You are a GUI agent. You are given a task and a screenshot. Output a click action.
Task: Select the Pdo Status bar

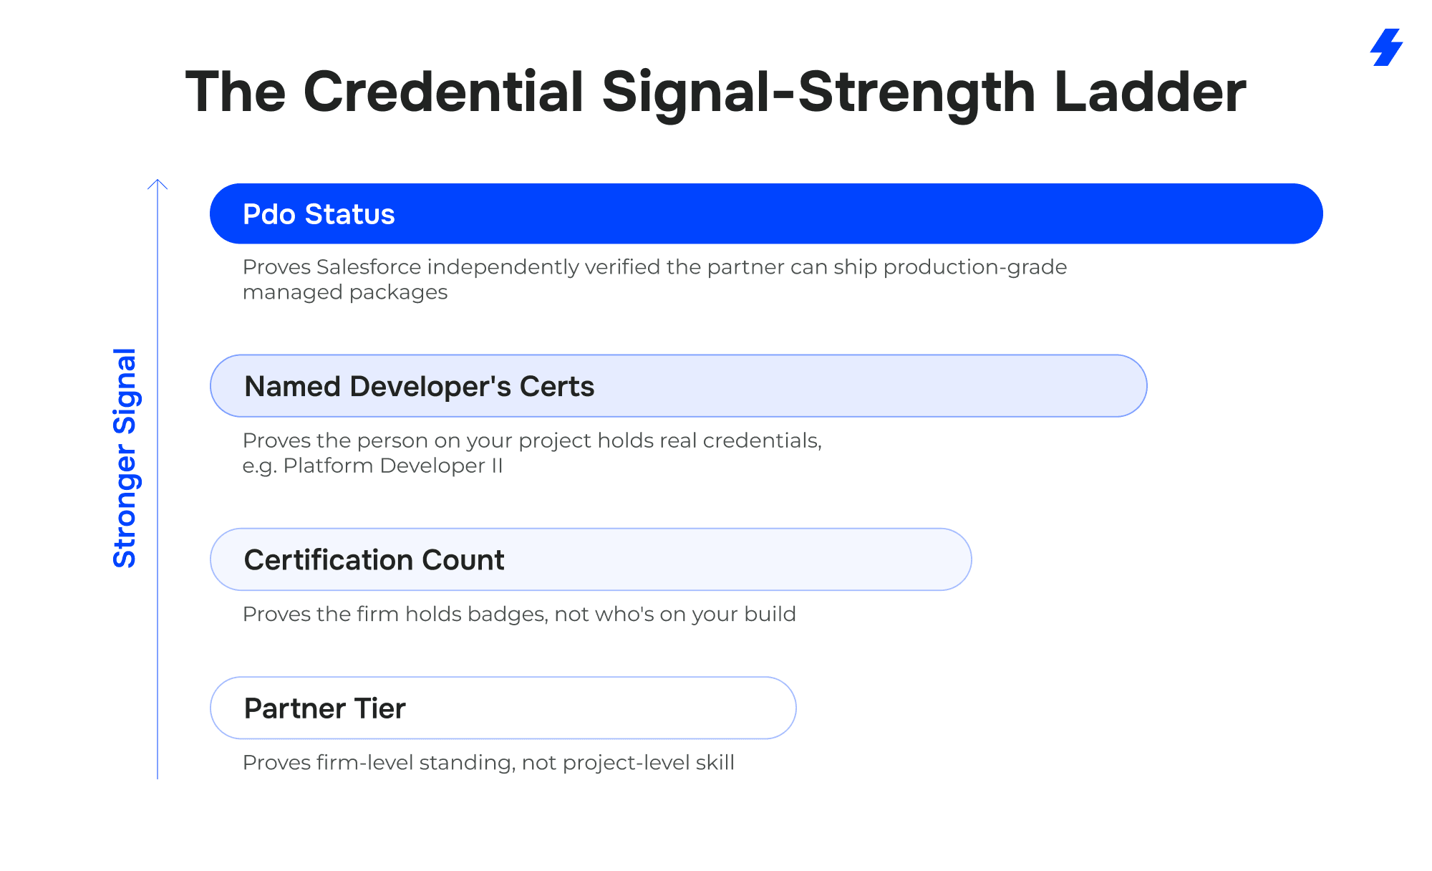(766, 213)
